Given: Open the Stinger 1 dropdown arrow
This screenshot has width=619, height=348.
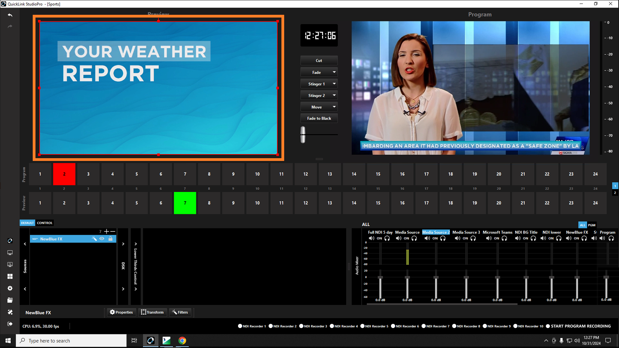Looking at the screenshot, I should [334, 84].
